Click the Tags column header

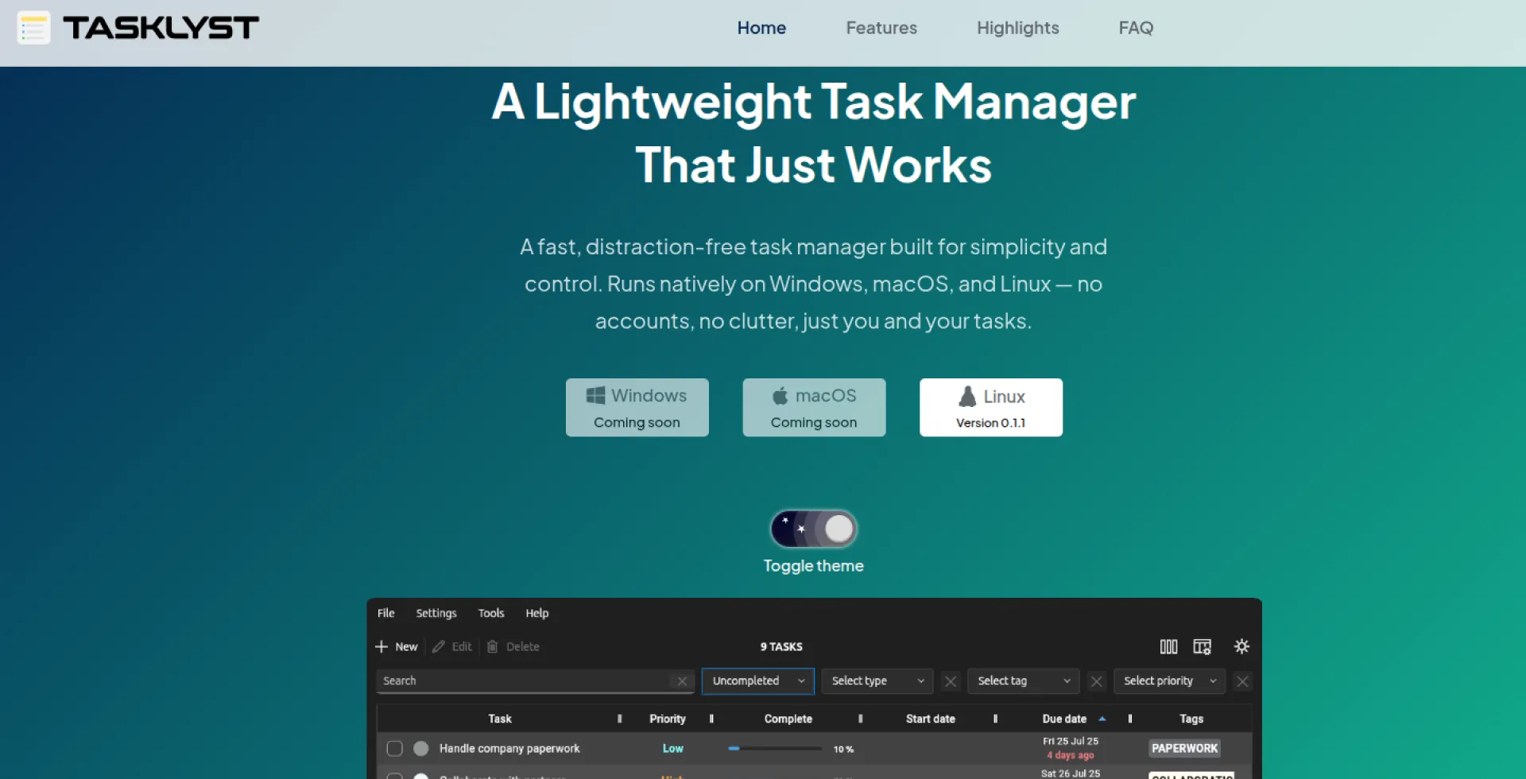click(1191, 719)
